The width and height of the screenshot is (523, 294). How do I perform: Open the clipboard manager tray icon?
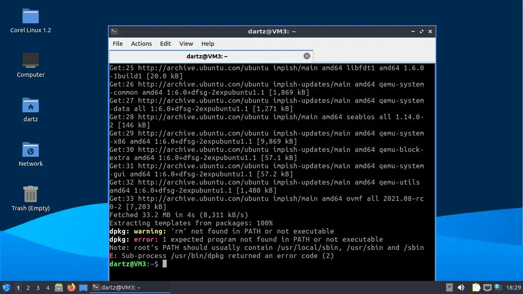point(476,287)
